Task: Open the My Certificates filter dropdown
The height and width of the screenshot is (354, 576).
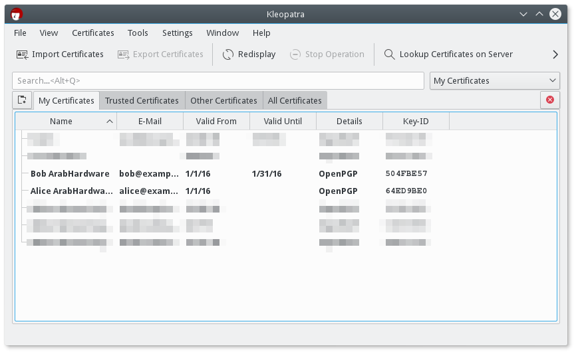Action: (495, 81)
